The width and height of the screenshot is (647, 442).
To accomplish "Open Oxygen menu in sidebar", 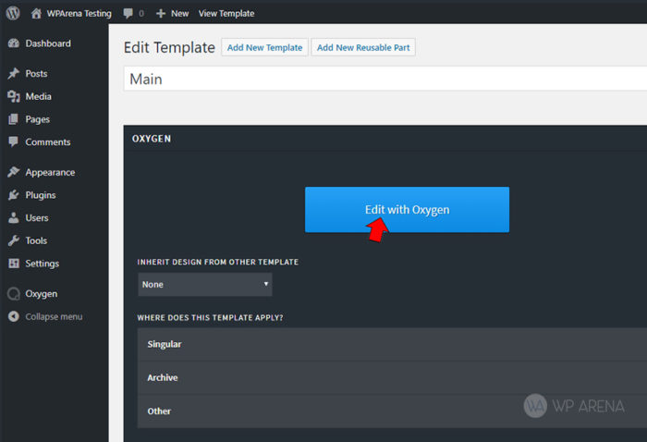I will (x=42, y=294).
